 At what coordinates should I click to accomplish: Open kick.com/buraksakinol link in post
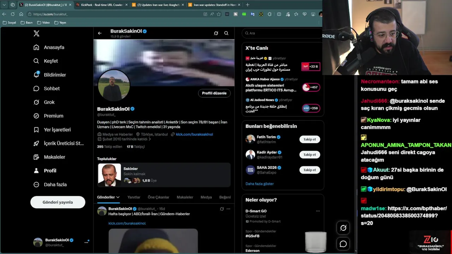click(127, 223)
